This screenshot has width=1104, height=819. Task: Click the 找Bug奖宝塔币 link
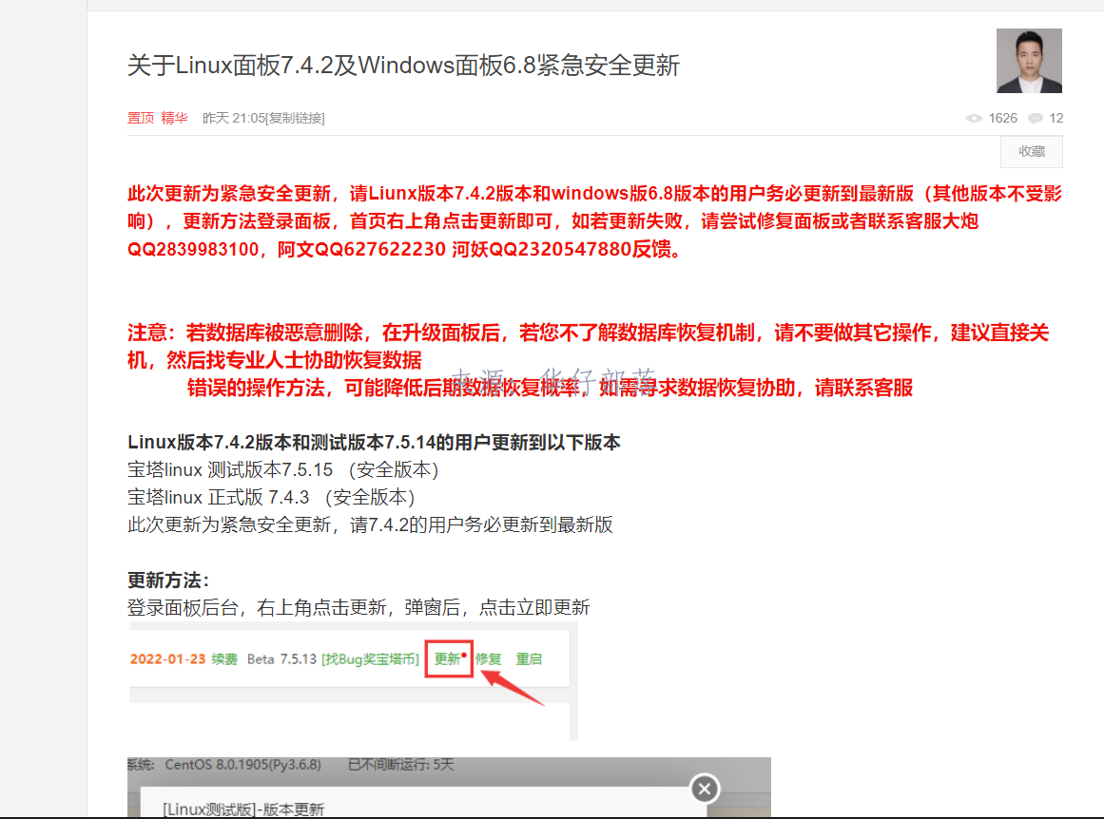[x=370, y=659]
